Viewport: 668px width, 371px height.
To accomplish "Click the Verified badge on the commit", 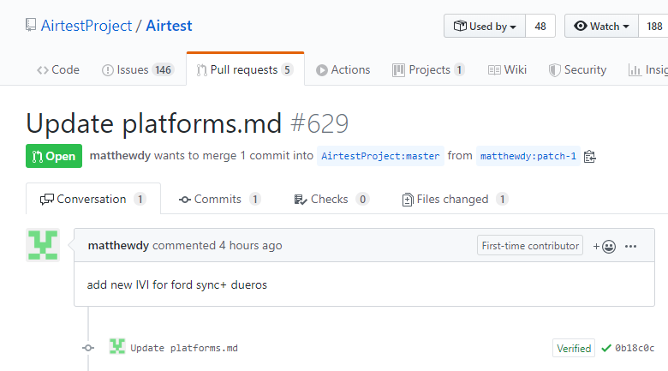I will 574,348.
